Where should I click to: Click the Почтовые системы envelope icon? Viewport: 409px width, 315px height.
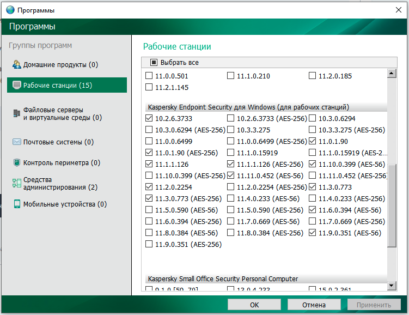coord(17,142)
